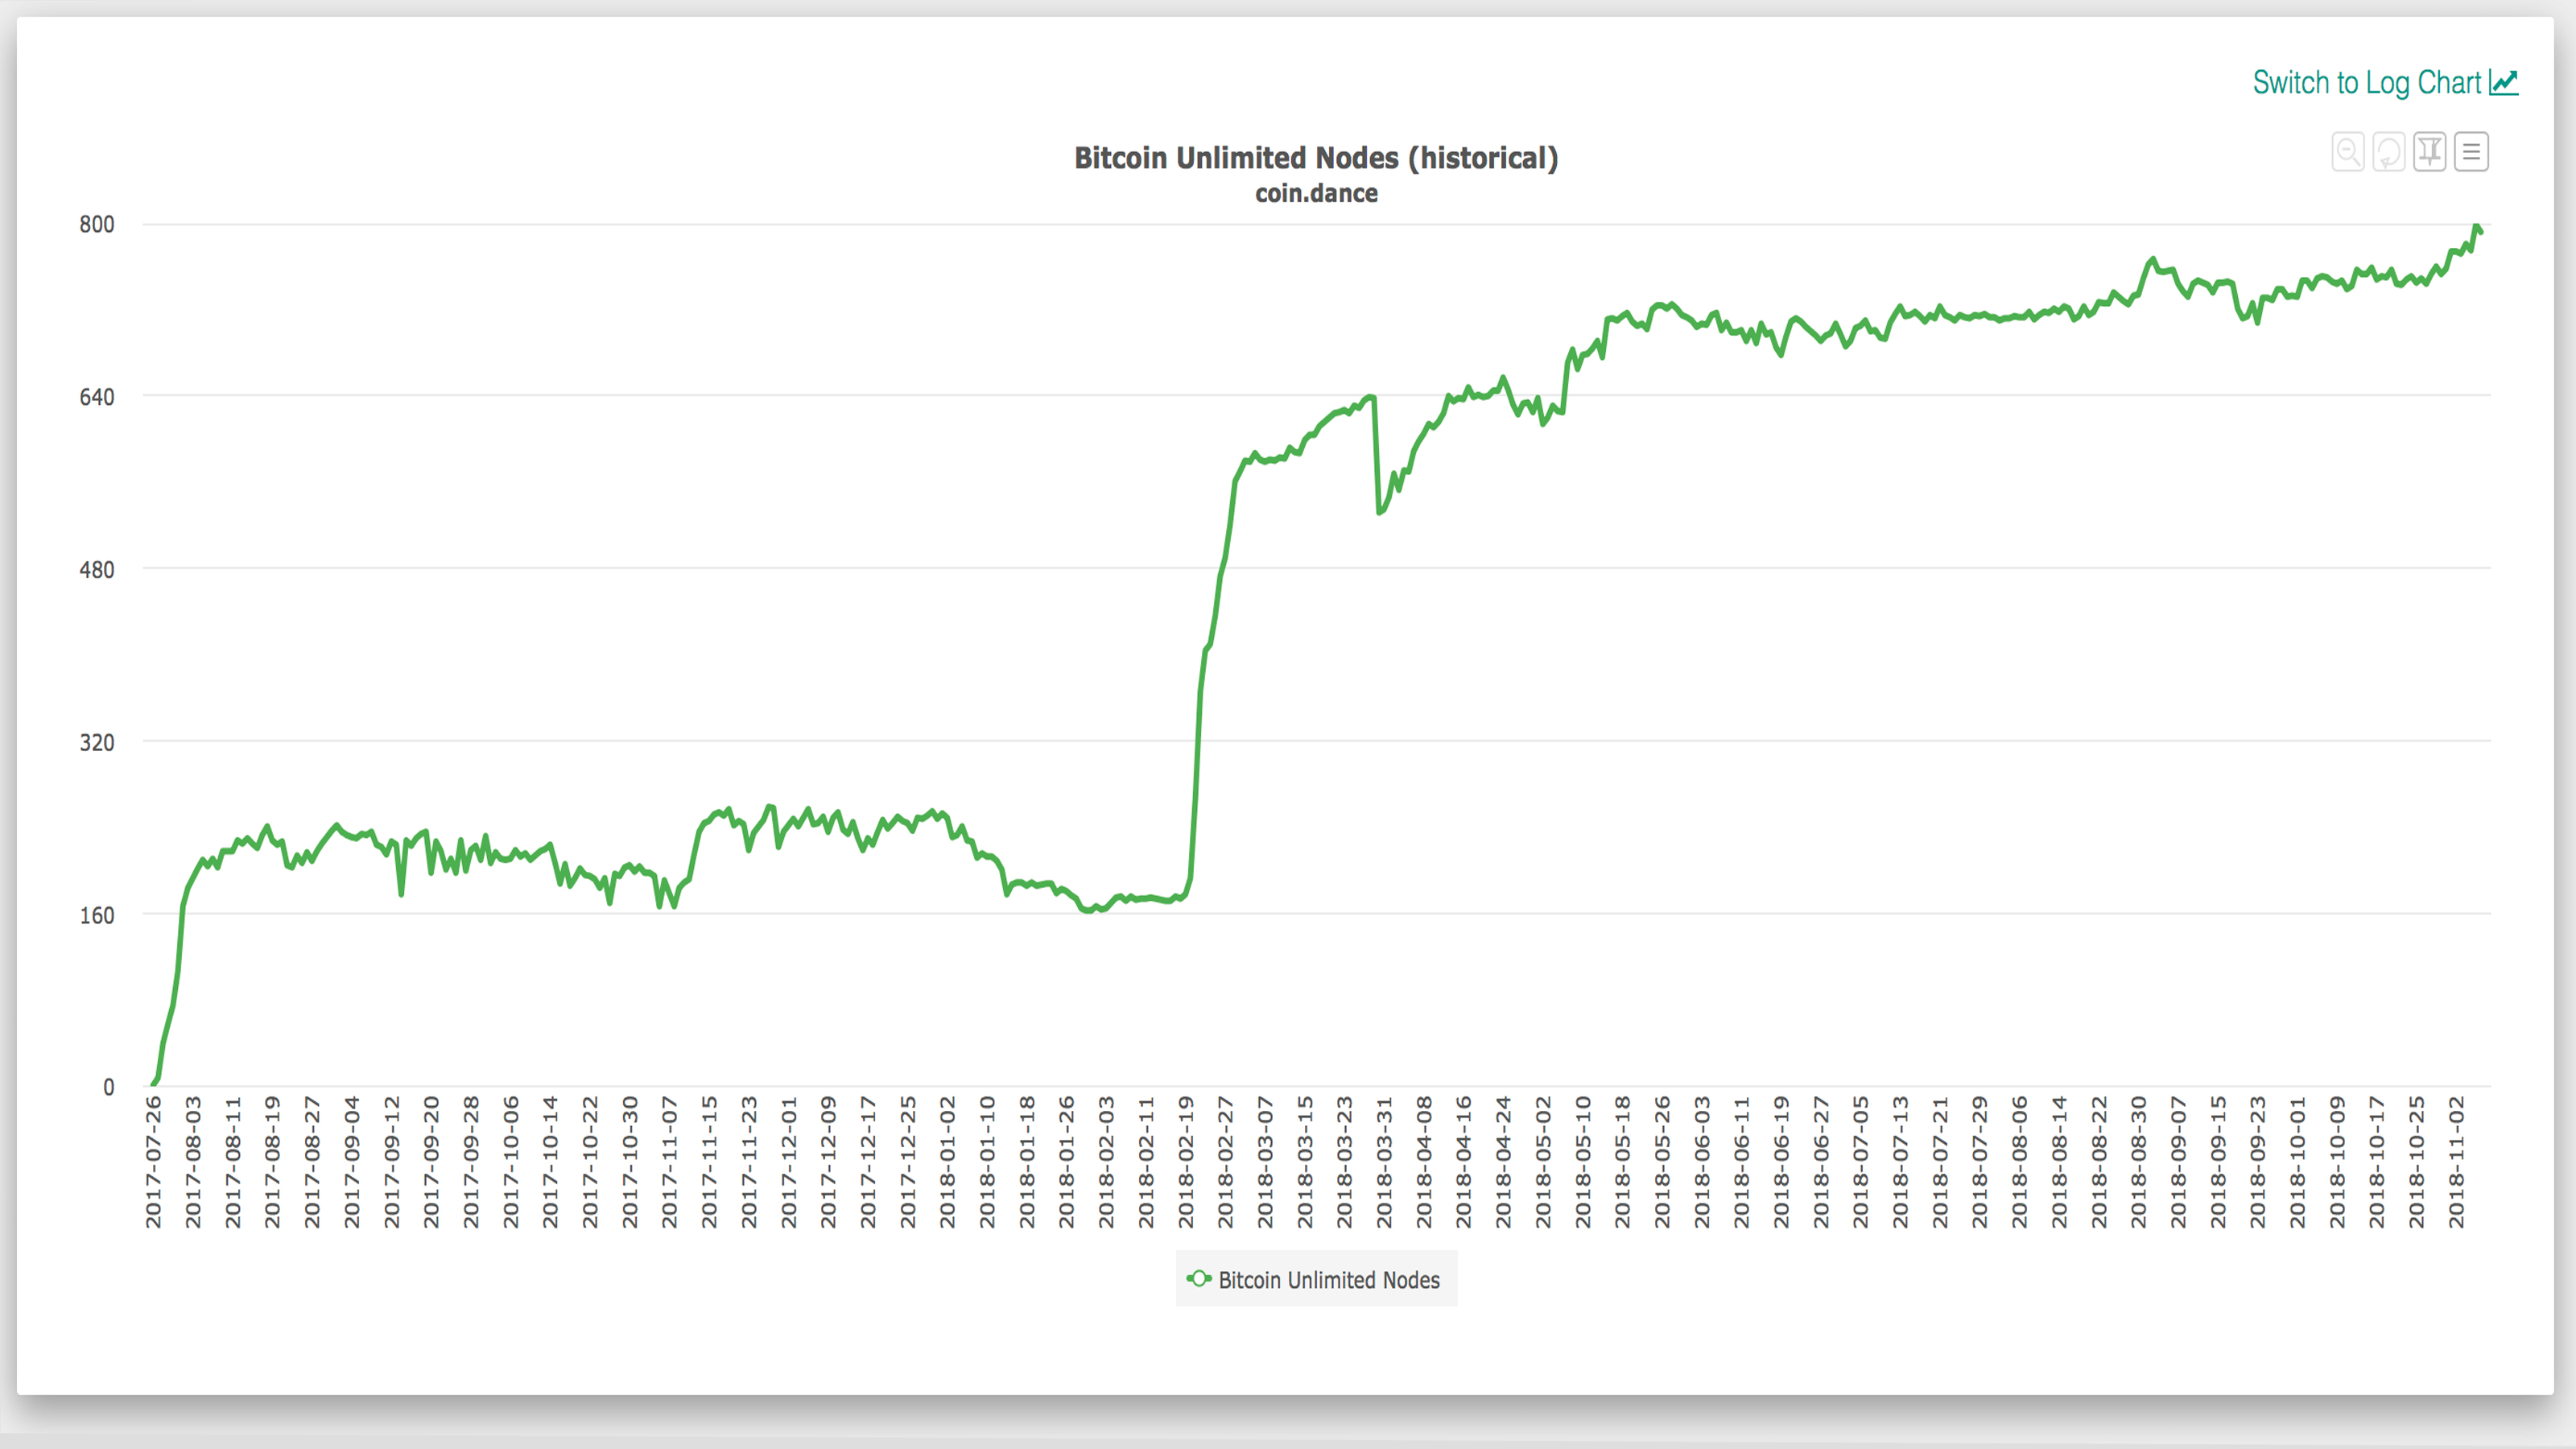Click the 2018-05-18 x-axis date label
Screen dimensions: 2576x1449
1623,1162
